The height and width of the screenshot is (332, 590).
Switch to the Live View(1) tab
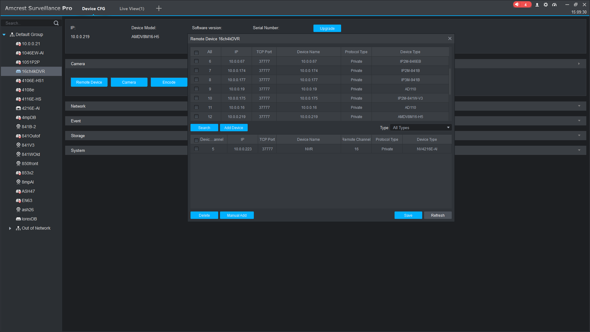[x=132, y=9]
